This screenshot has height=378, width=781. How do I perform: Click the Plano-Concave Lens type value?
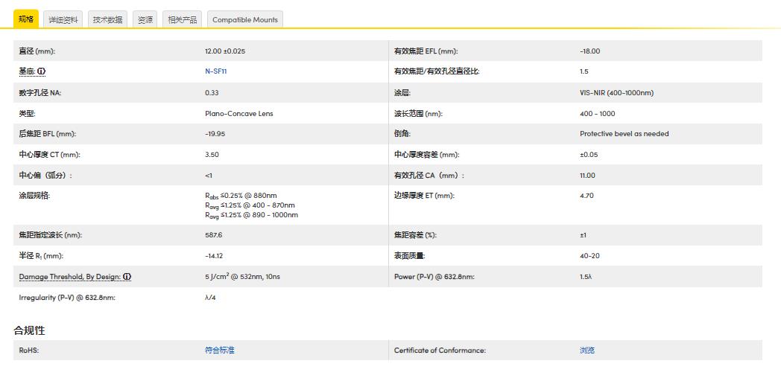point(238,114)
